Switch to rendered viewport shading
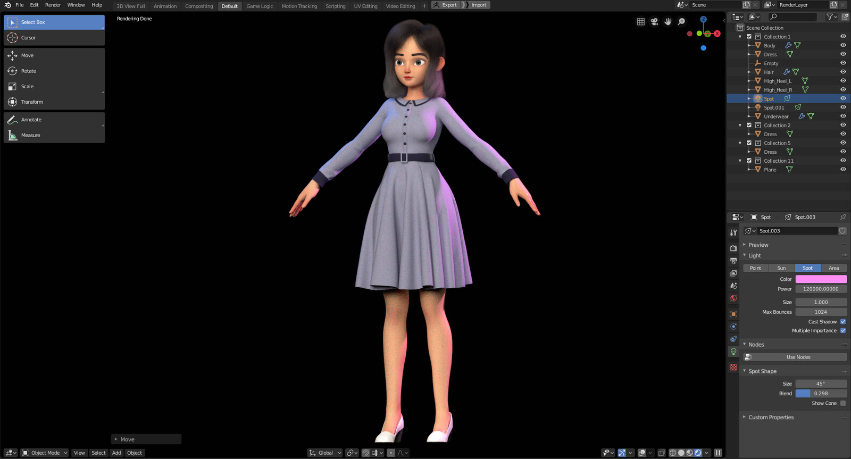 pos(698,453)
